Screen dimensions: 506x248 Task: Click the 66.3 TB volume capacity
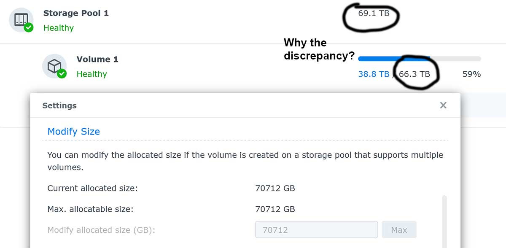pos(414,74)
